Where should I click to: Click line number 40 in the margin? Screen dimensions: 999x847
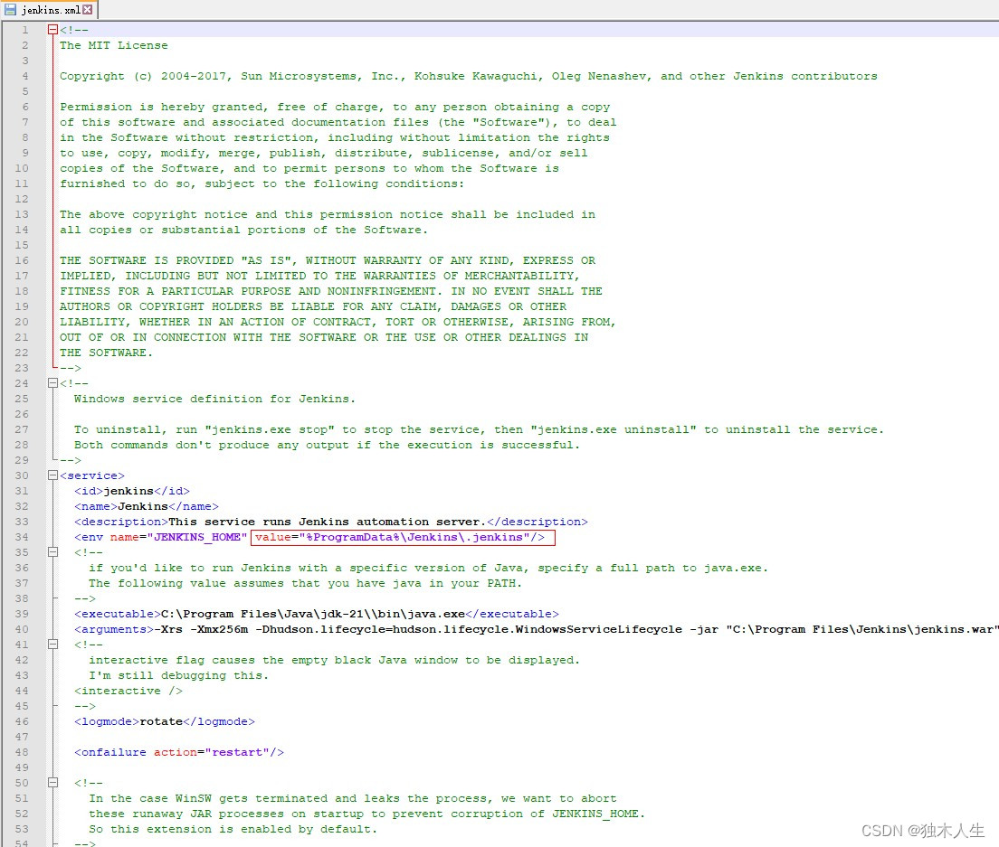[22, 629]
